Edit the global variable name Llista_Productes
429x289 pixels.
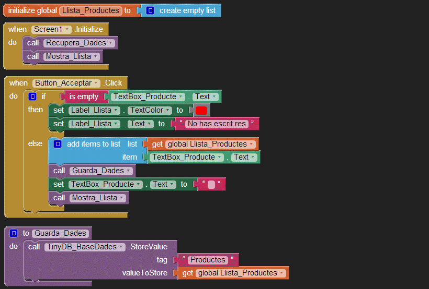91,10
